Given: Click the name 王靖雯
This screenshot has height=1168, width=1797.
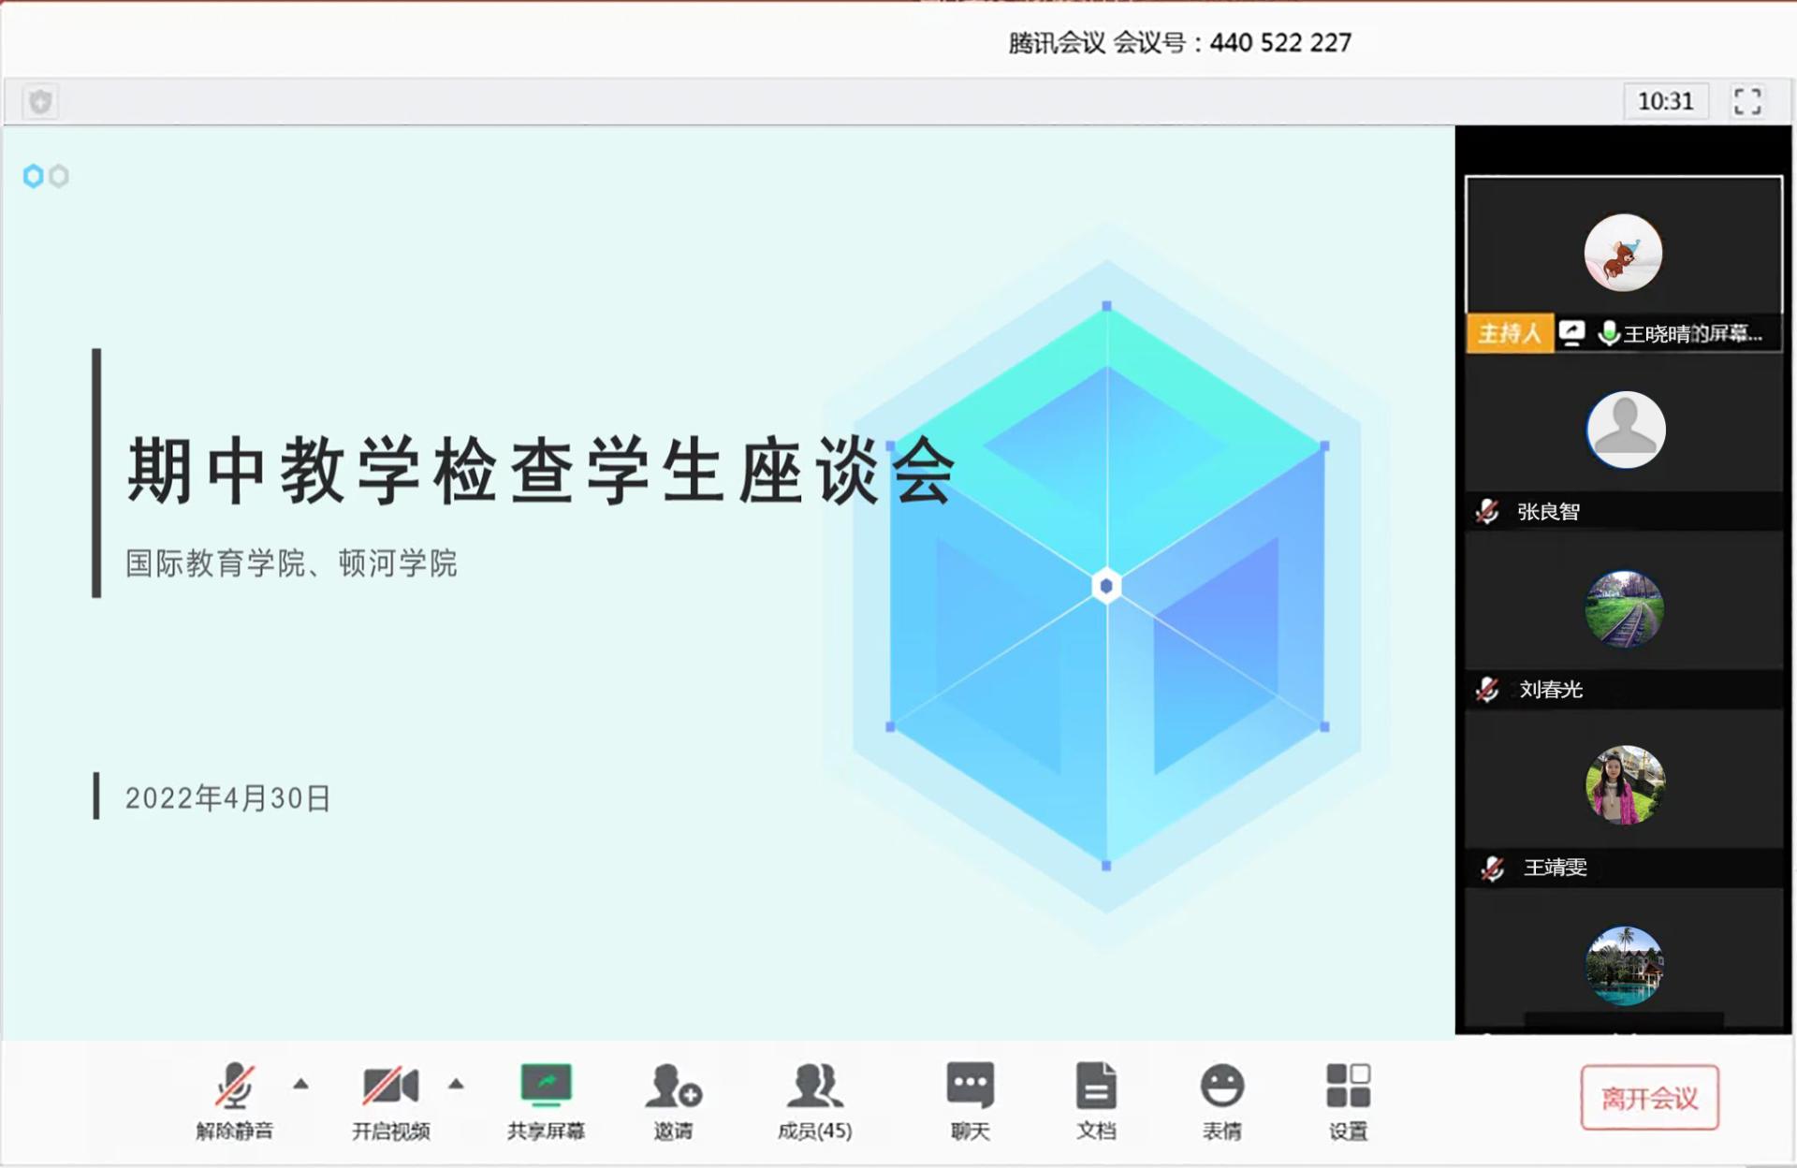Looking at the screenshot, I should tap(1556, 868).
